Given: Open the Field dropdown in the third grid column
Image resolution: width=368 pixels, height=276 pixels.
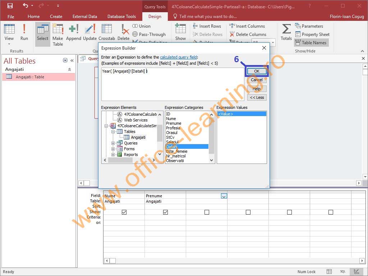Looking at the screenshot, I should click(x=224, y=196).
